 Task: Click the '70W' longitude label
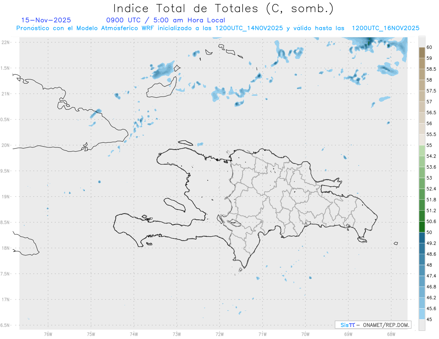click(305, 334)
